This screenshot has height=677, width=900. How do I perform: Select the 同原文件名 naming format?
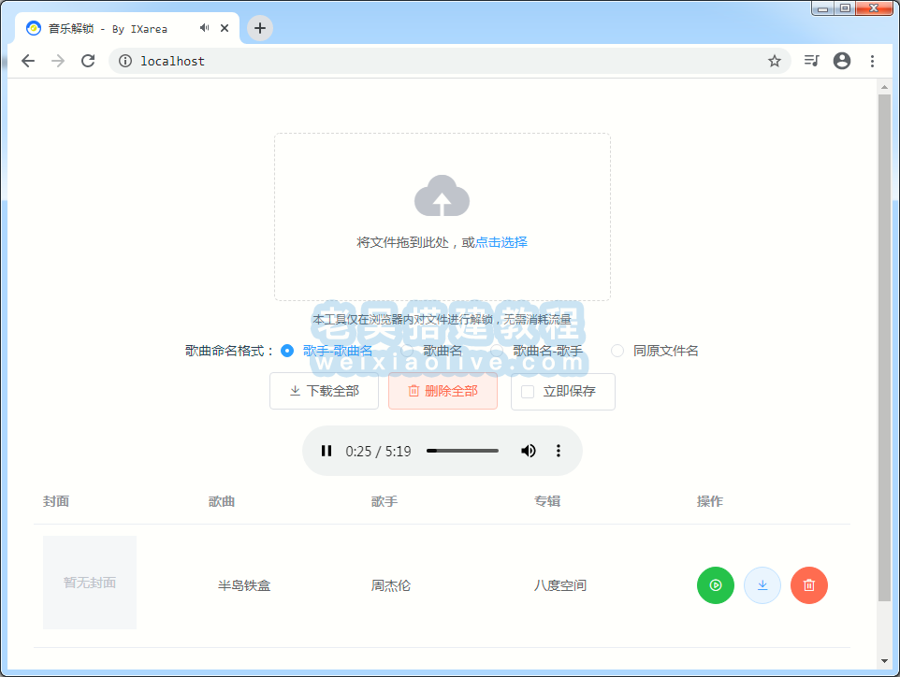[654, 351]
